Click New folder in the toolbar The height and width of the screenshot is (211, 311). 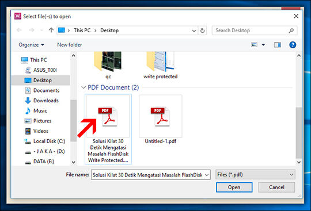click(70, 45)
